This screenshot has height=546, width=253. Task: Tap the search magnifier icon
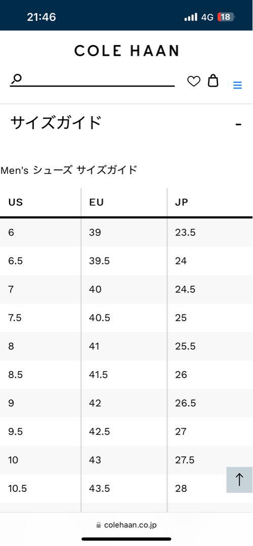(16, 79)
